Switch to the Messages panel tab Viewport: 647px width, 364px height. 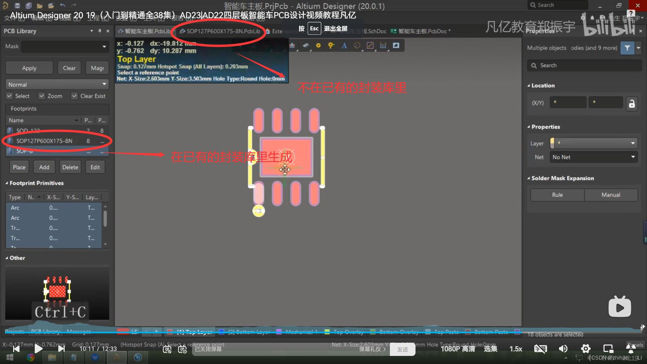coord(79,331)
